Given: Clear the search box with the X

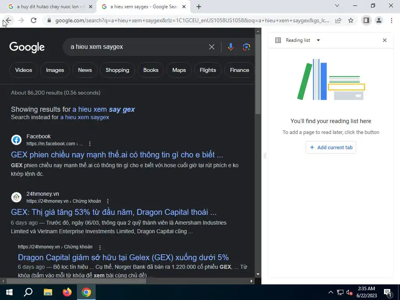Looking at the screenshot, I should 211,47.
